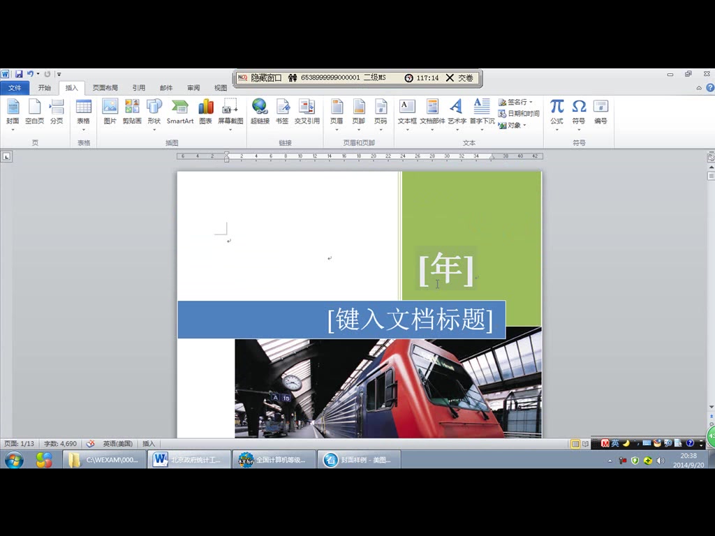Open the 文件 backstage view
The width and height of the screenshot is (715, 536).
point(15,87)
